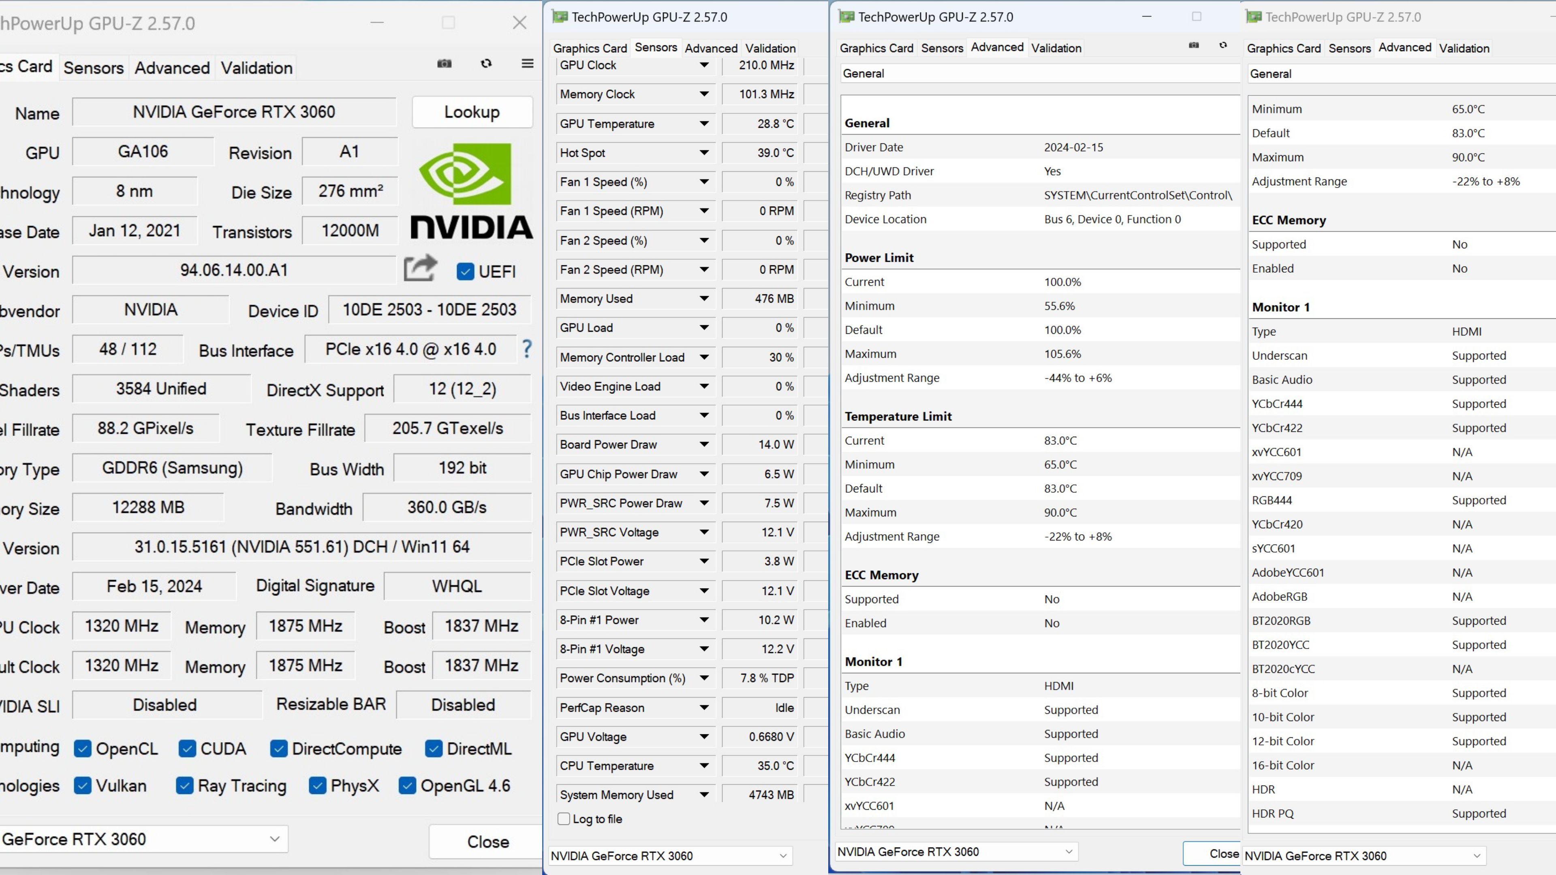Click the NVIDIA logo image
The image size is (1556, 875).
tap(471, 190)
